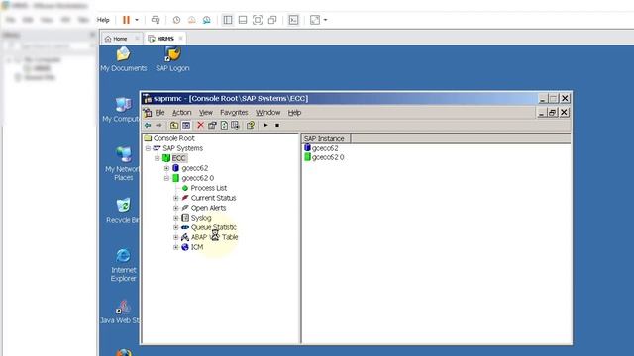The width and height of the screenshot is (634, 356).
Task: Stop the SAP instance with stop icon
Action: pyautogui.click(x=277, y=126)
